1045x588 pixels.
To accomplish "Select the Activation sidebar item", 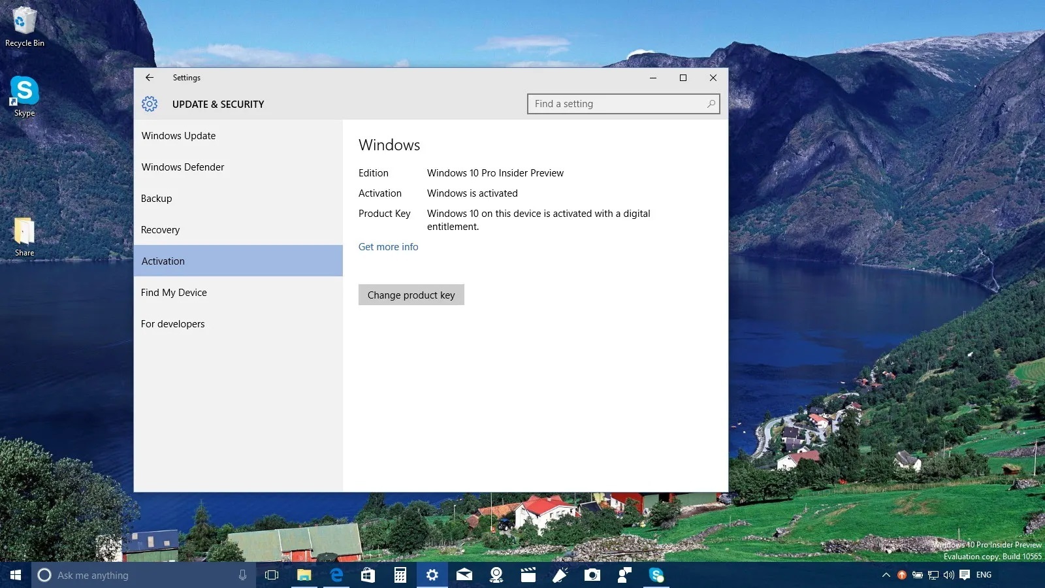I will 238,261.
